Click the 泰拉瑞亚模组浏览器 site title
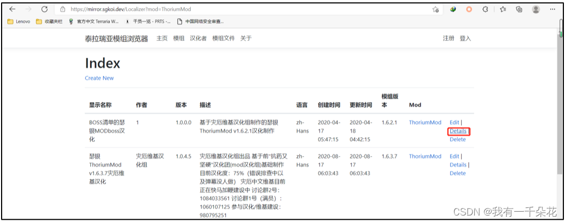This screenshot has height=222, width=565. [x=116, y=39]
